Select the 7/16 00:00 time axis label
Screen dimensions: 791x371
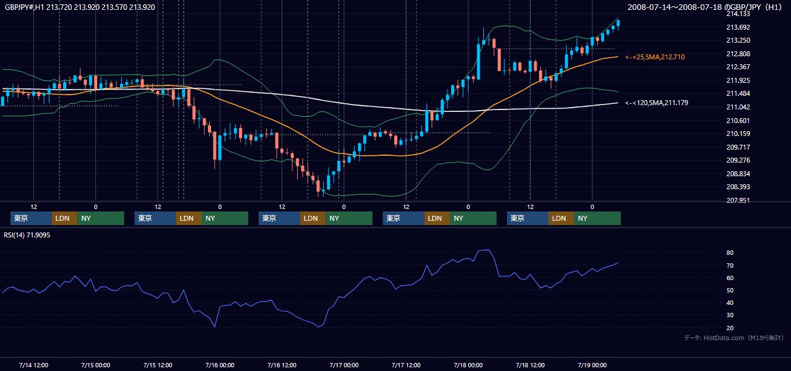point(220,365)
